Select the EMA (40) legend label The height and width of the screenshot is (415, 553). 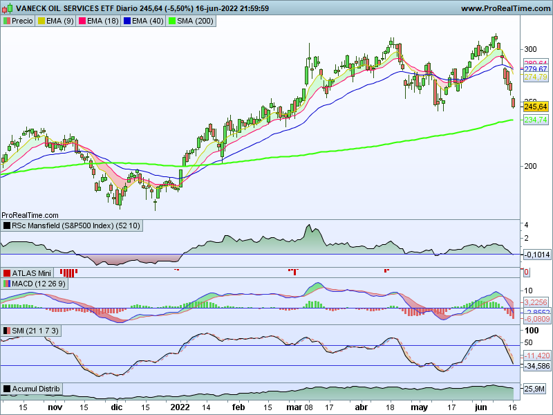148,21
